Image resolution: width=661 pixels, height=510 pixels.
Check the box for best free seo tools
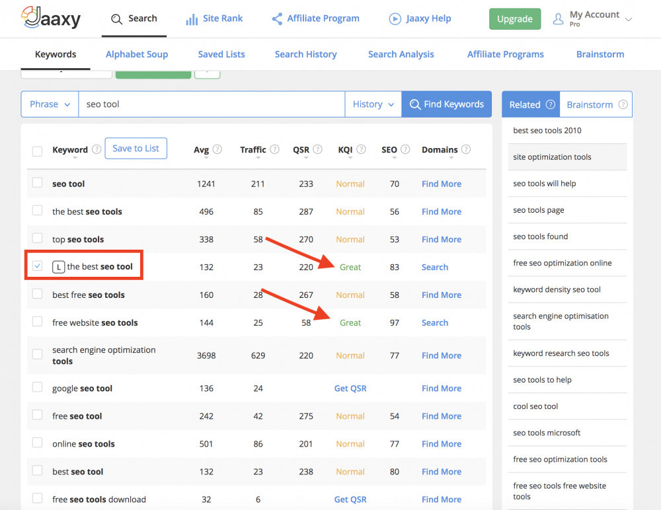pos(37,293)
